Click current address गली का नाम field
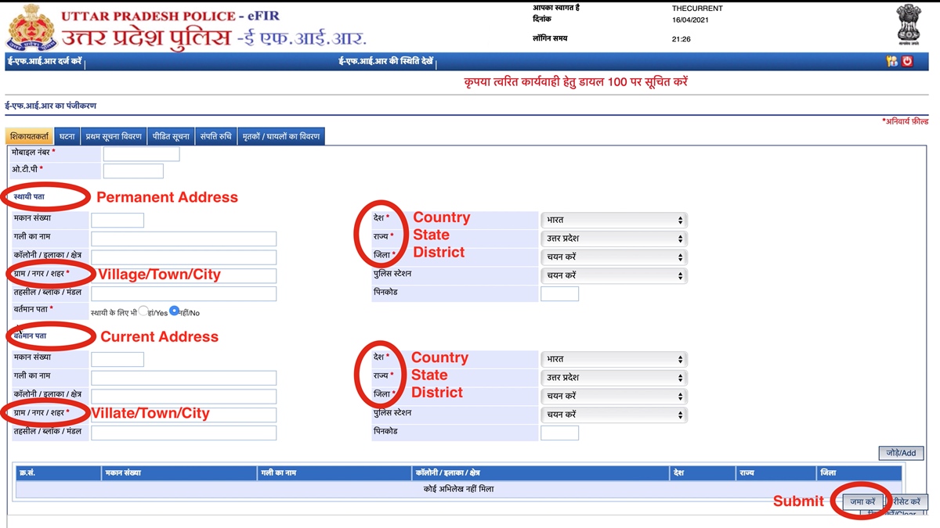This screenshot has width=940, height=528. click(x=184, y=378)
